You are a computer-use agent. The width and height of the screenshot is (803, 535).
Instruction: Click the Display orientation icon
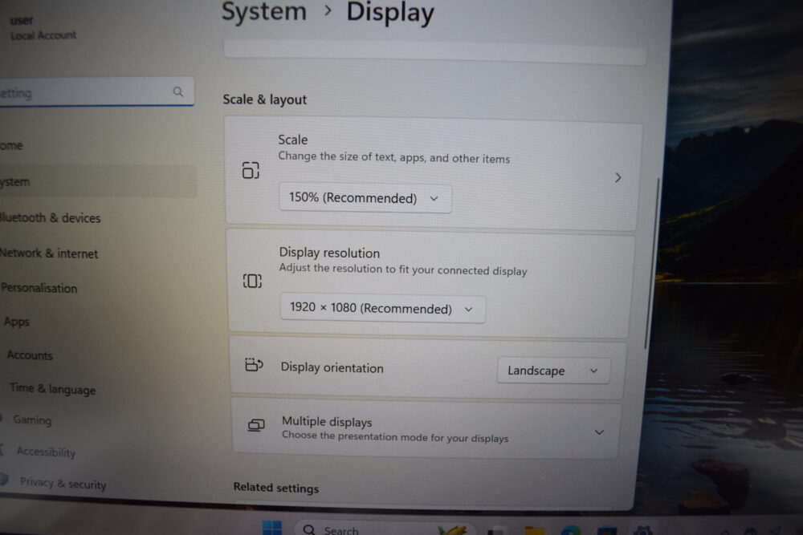(254, 365)
